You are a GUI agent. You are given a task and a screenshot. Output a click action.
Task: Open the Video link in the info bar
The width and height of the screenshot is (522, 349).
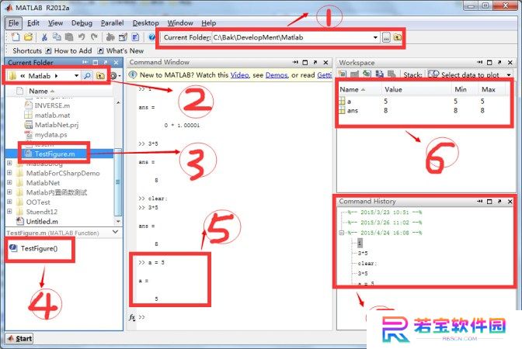coord(240,75)
